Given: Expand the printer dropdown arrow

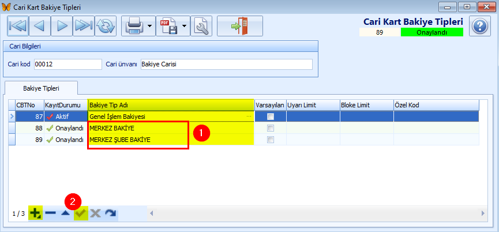Looking at the screenshot, I should (149, 26).
